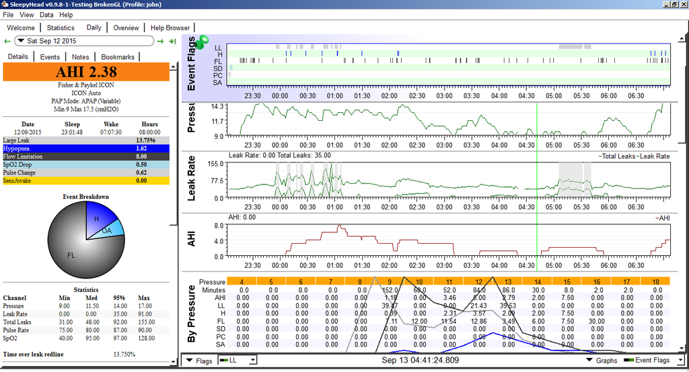Switch to the Daily tab
This screenshot has width=689, height=372.
[x=94, y=28]
